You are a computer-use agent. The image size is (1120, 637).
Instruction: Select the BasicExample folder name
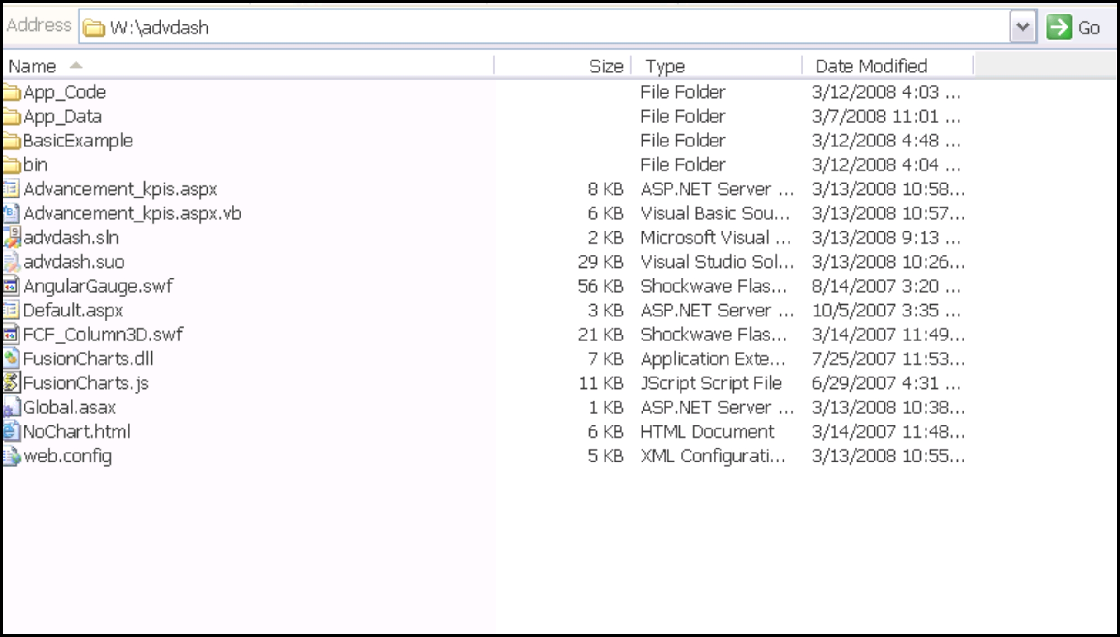[78, 141]
